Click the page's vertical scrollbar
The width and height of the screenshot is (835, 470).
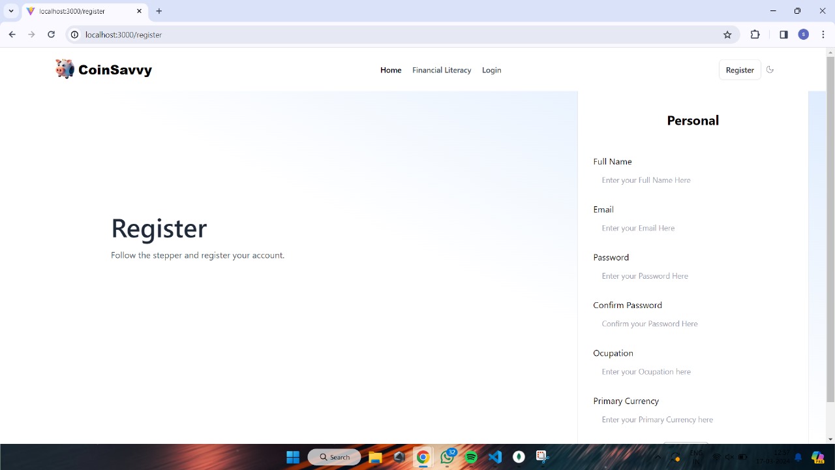[830, 228]
